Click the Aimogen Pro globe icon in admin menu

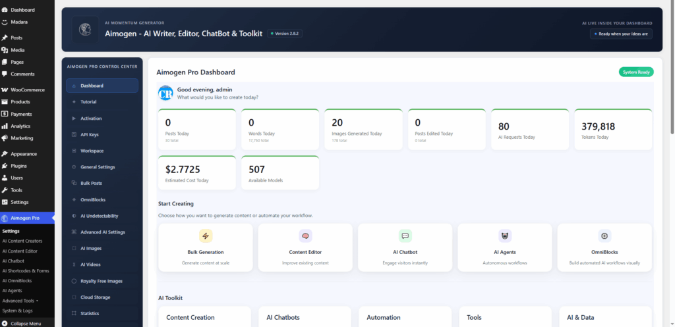coord(5,218)
